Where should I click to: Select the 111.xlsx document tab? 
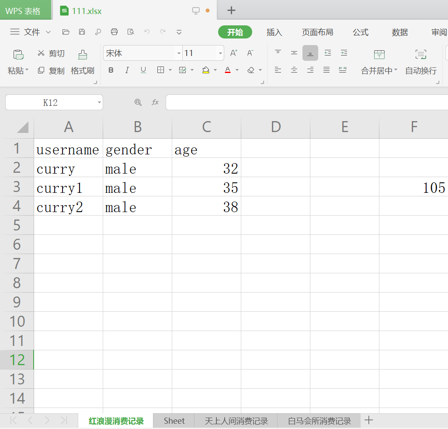click(x=134, y=11)
